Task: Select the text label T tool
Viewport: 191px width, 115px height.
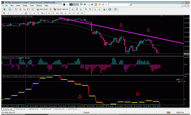Action: pos(38,13)
